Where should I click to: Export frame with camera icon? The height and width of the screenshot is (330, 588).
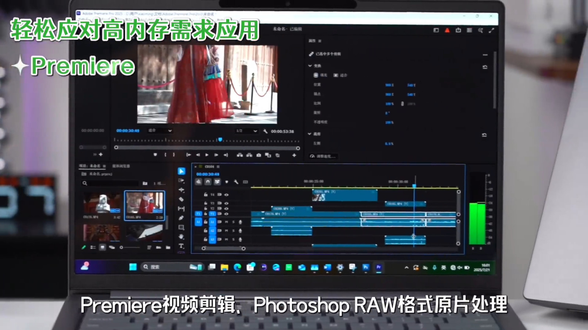pos(259,155)
